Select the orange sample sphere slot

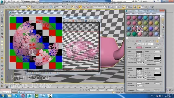click(x=151, y=23)
